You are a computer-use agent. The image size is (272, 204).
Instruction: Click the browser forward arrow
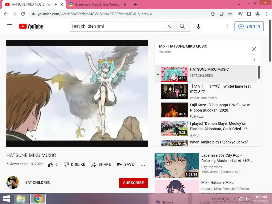coord(14,14)
